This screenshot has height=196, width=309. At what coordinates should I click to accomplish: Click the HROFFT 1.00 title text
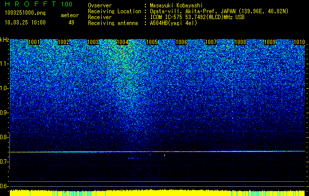39,4
